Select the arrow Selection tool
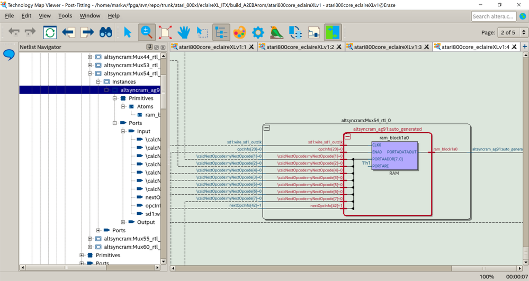The height and width of the screenshot is (281, 529). [x=128, y=32]
